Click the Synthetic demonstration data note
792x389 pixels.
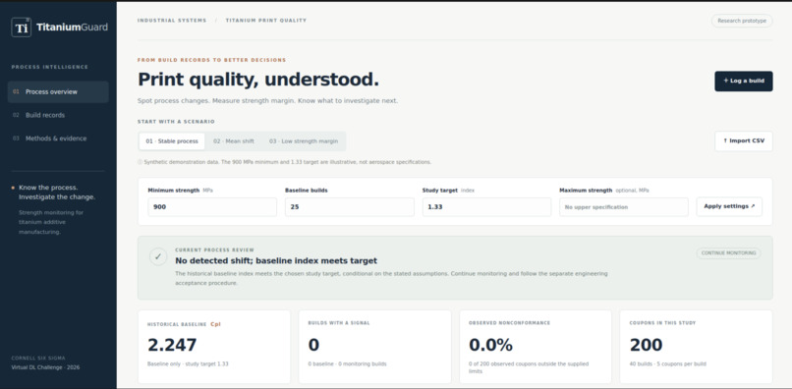[284, 162]
